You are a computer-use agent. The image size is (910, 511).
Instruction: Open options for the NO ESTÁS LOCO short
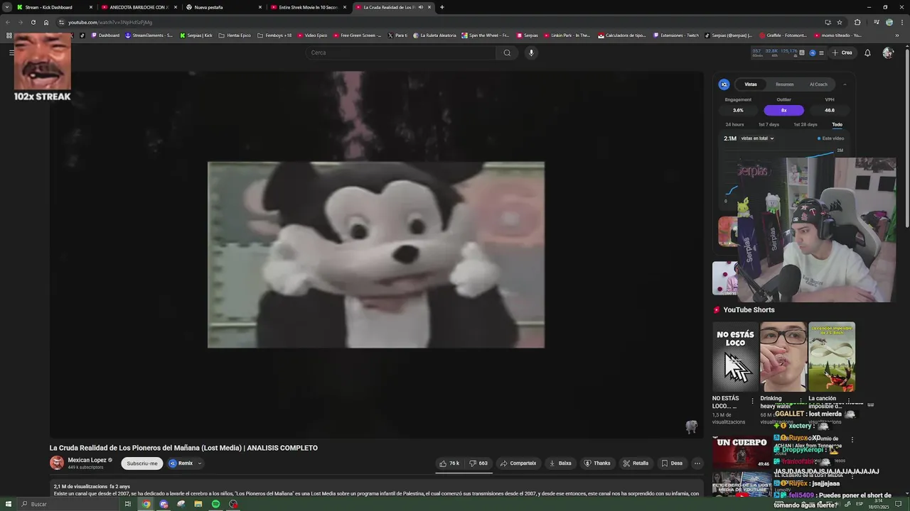pos(753,401)
